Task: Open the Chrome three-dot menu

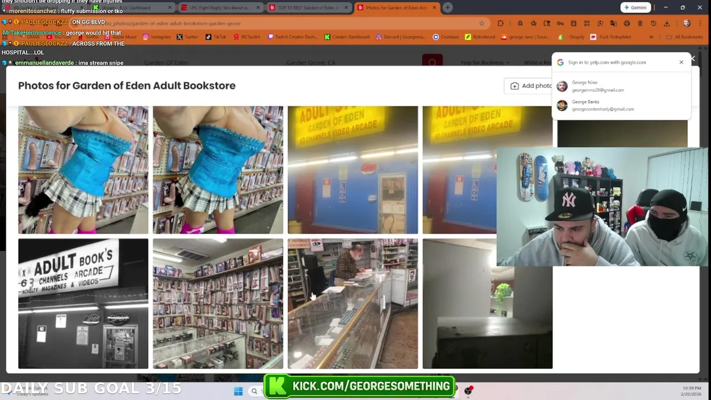Action: click(x=700, y=23)
